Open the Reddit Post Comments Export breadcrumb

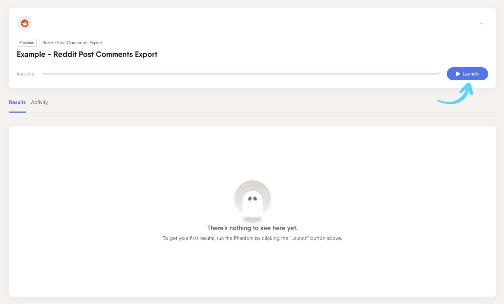[x=72, y=42]
